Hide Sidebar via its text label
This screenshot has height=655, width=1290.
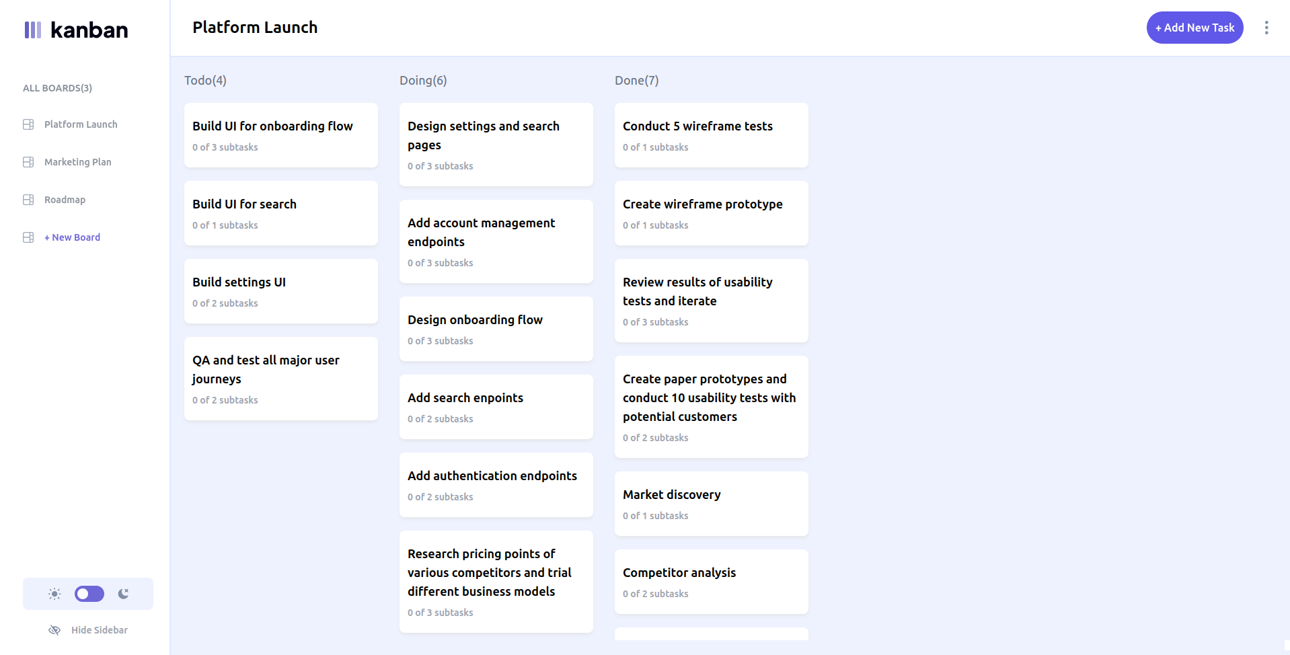pos(100,630)
